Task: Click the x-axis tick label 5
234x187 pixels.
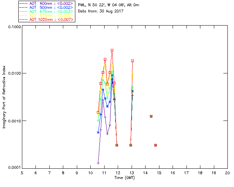Action: [x=22, y=173]
